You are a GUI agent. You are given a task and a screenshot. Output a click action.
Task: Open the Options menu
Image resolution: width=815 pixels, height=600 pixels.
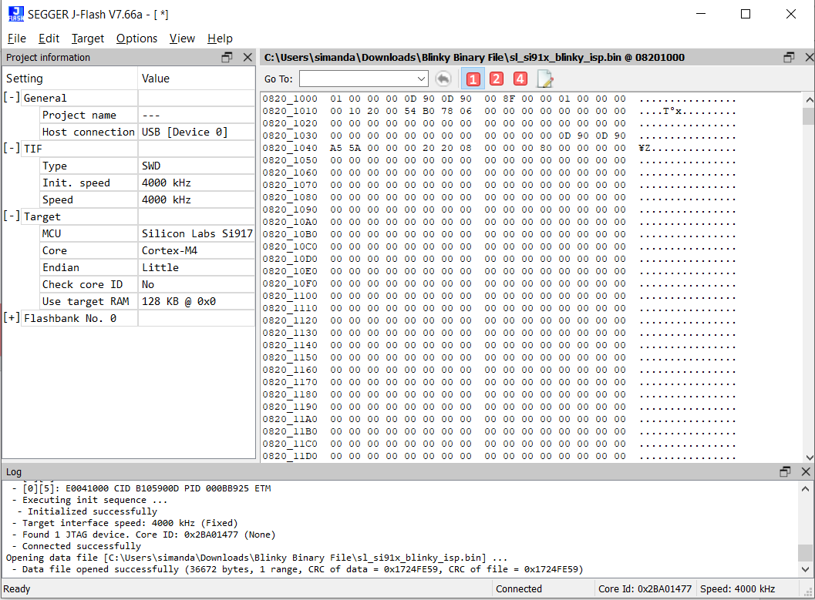tap(136, 39)
